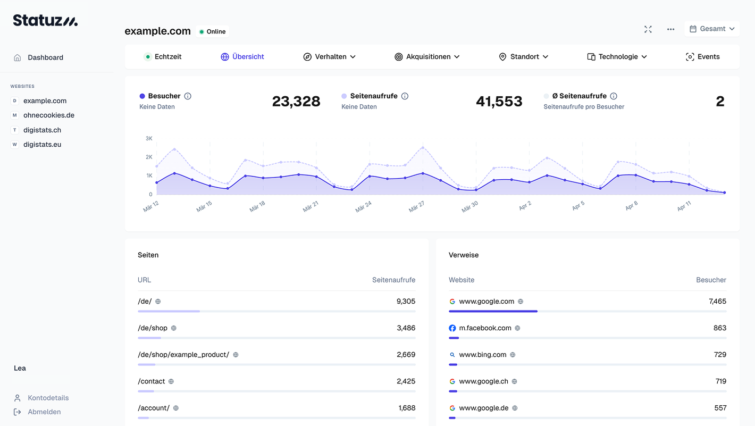Click the Statuzz logo
This screenshot has width=755, height=426.
click(45, 20)
